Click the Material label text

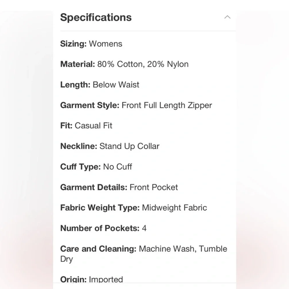coord(77,64)
